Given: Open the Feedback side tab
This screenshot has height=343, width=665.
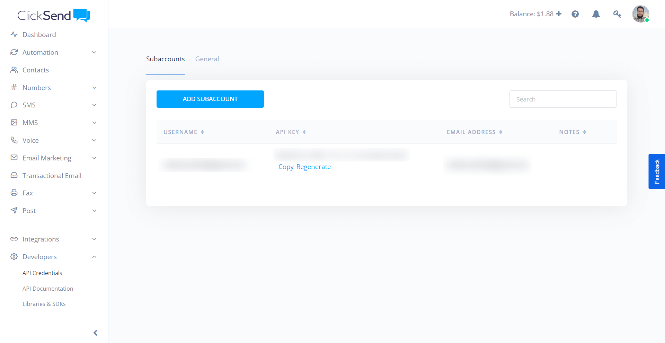Looking at the screenshot, I should coord(656,171).
